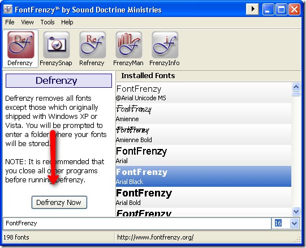306x248 pixels.
Task: Click the http://www.fontfrenzy.org/ status link
Action: pos(156,237)
